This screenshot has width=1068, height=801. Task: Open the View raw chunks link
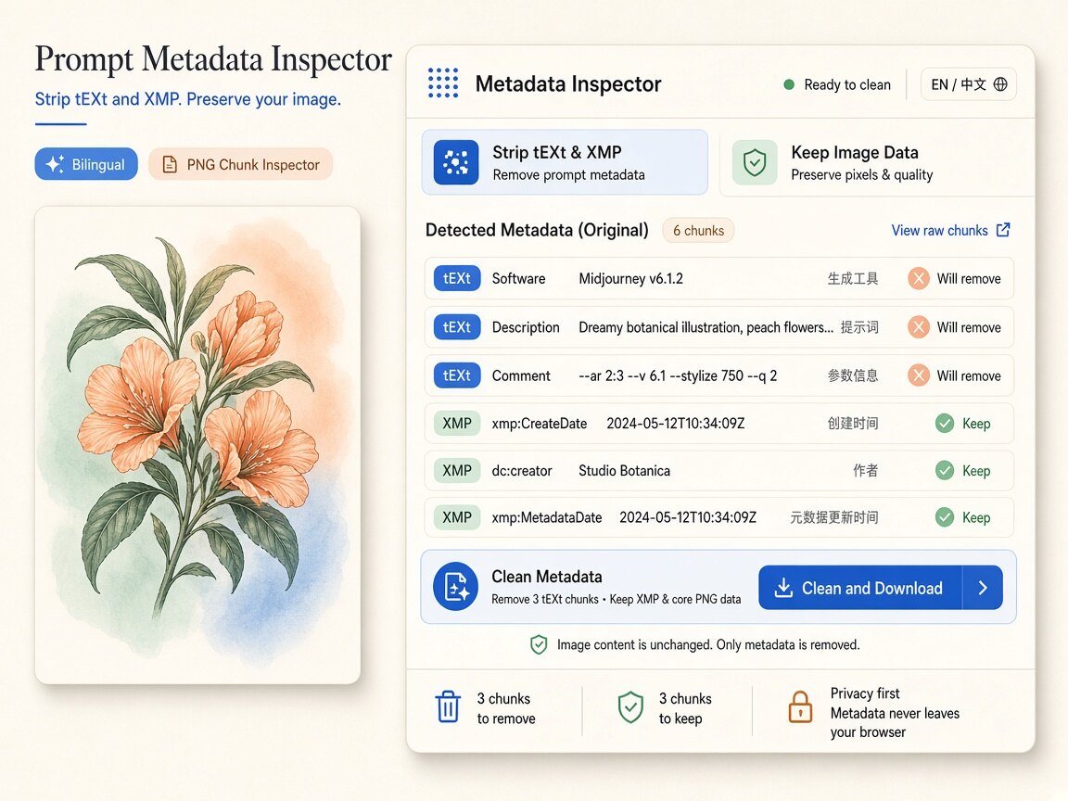(x=951, y=230)
